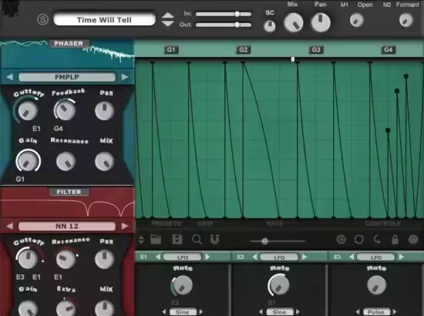The height and width of the screenshot is (316, 424).
Task: Select the highest graph node near G4
Action: 405,76
